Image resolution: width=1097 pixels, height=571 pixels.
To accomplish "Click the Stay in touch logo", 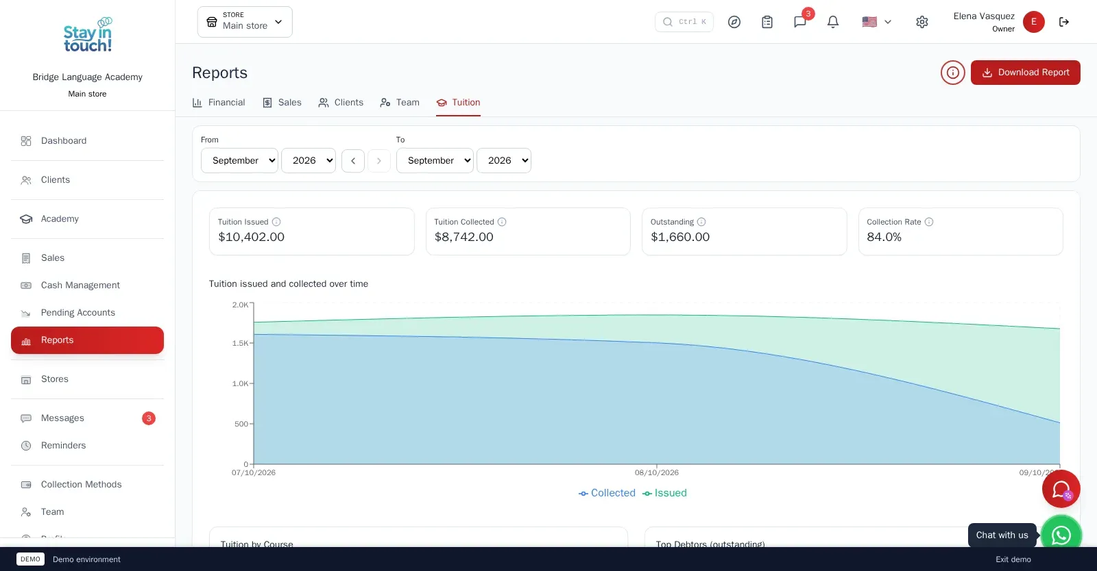I will coord(88,36).
